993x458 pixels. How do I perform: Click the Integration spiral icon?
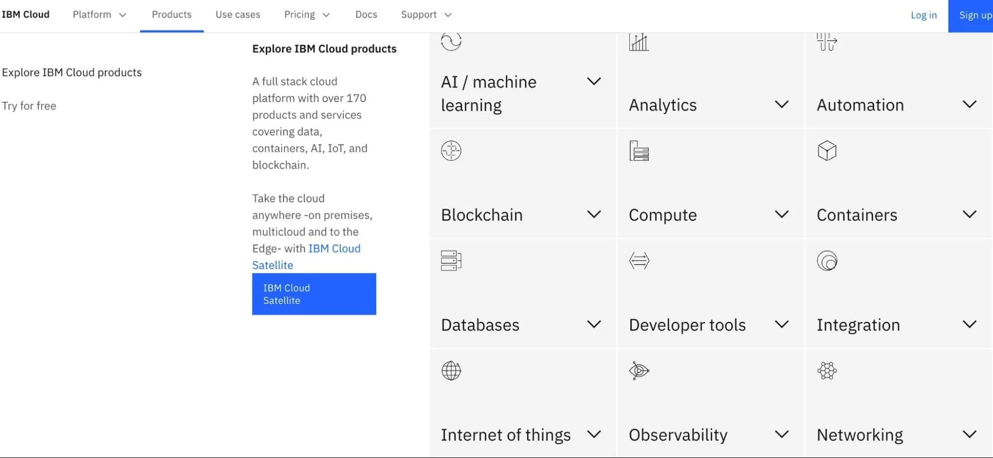(827, 261)
